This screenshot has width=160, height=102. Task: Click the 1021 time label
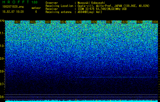coord(18,22)
